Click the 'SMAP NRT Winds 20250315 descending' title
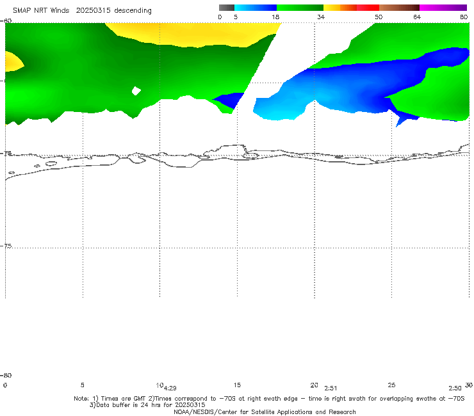Image resolution: width=474 pixels, height=416 pixels. (82, 11)
